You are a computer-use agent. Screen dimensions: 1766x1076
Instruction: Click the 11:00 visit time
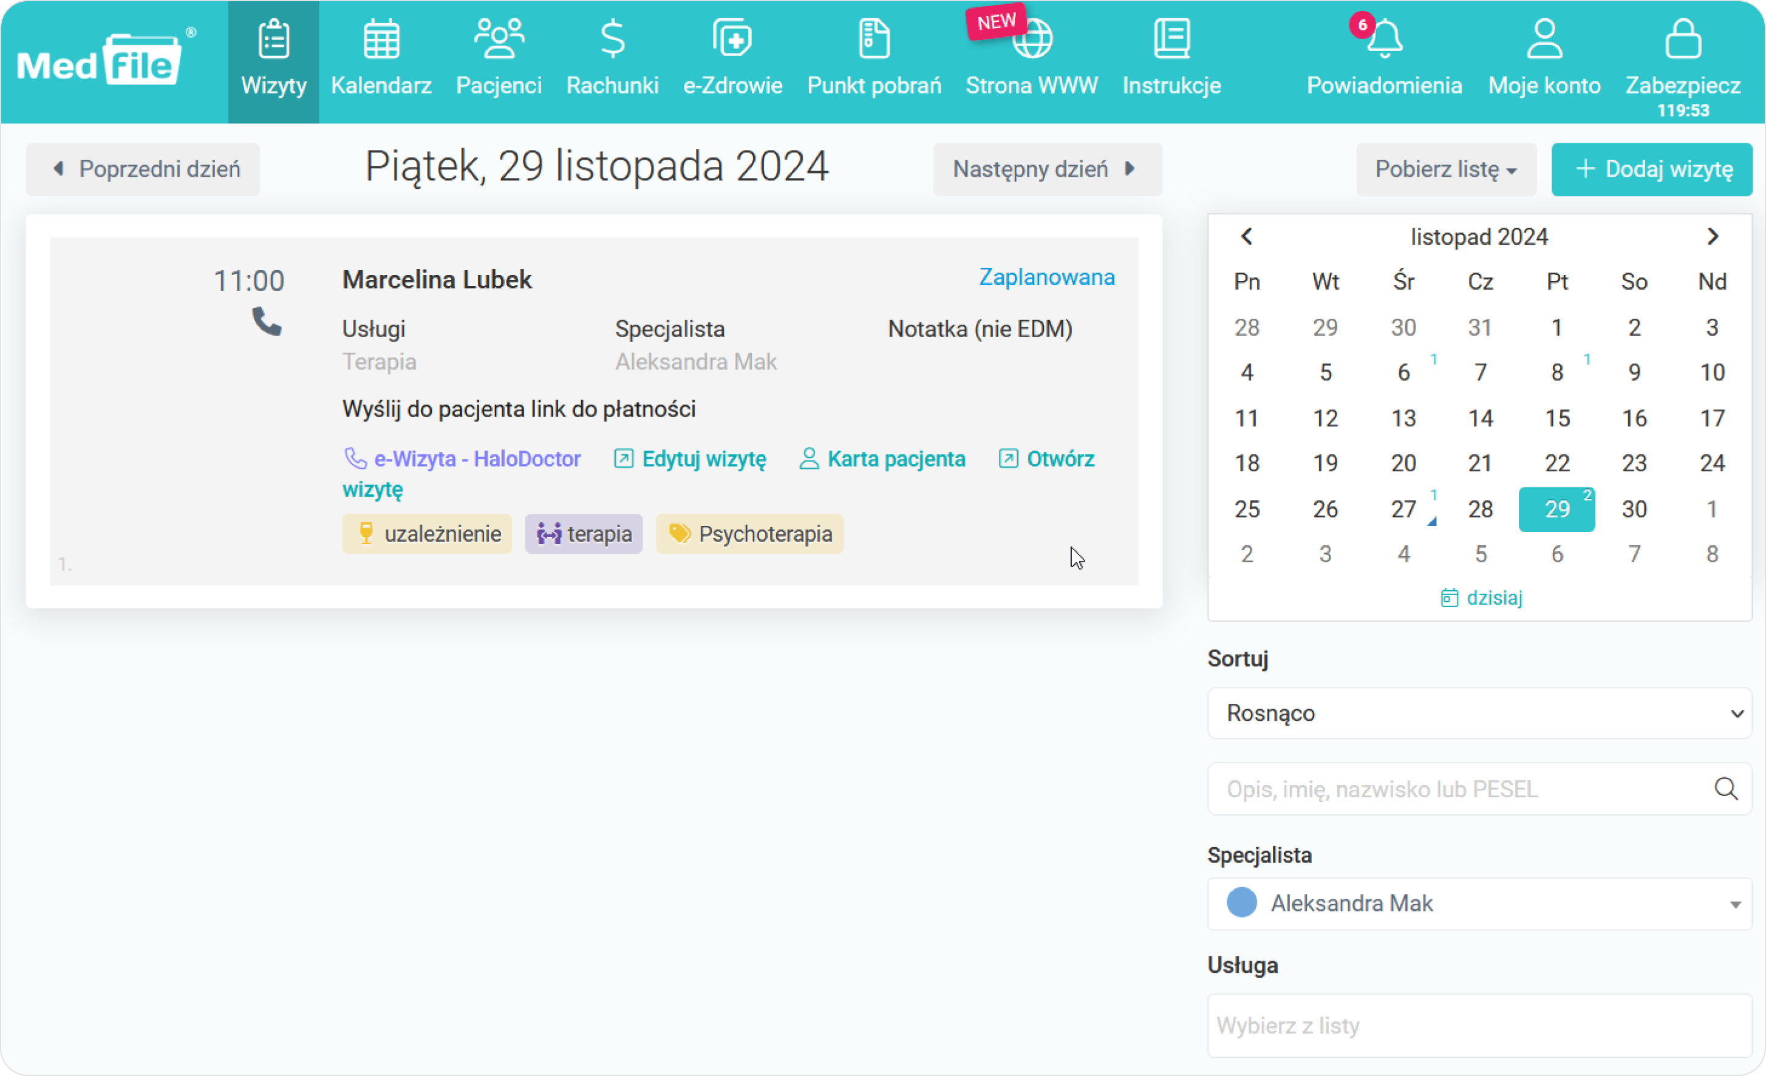(x=249, y=281)
